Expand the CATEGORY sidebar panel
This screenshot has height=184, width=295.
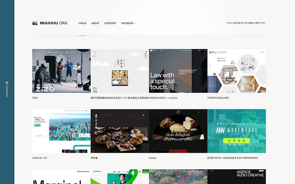point(7,89)
